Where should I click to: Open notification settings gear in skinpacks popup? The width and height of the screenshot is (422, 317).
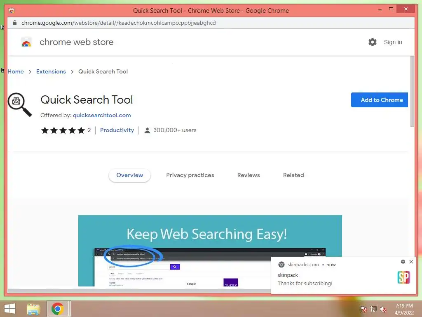pos(403,261)
